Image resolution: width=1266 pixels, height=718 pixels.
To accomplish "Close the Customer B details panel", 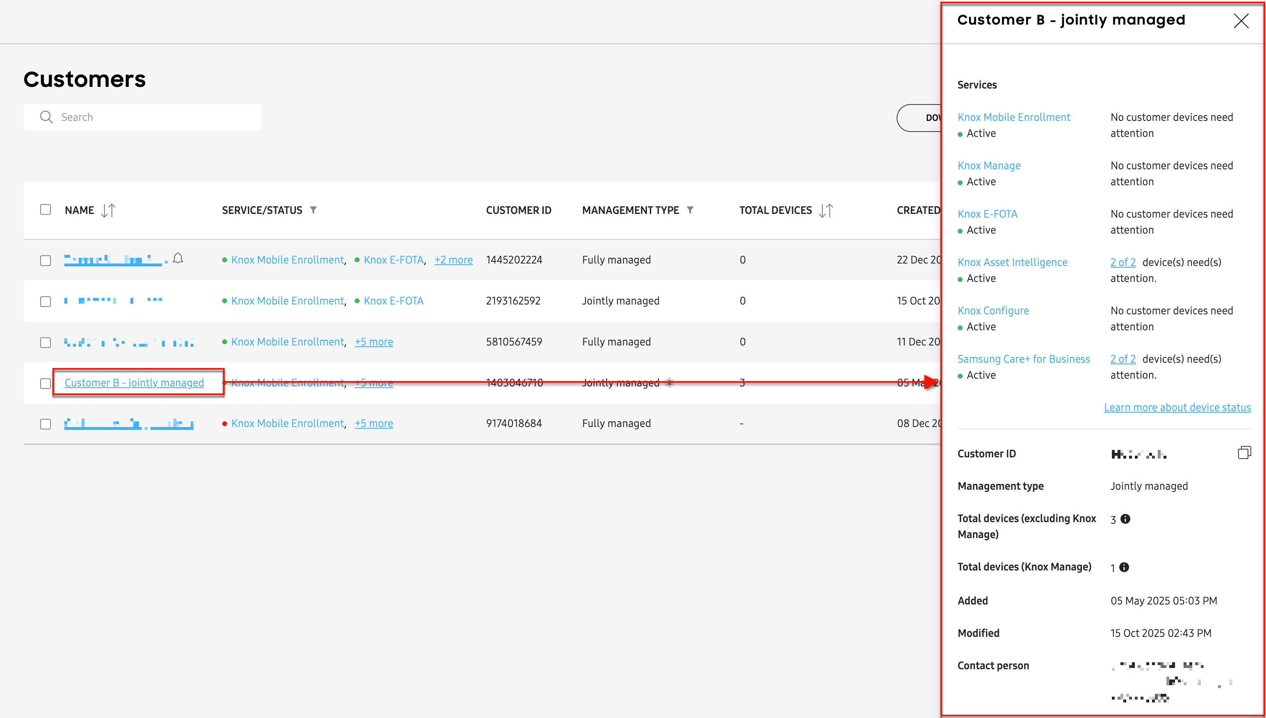I will coord(1241,21).
